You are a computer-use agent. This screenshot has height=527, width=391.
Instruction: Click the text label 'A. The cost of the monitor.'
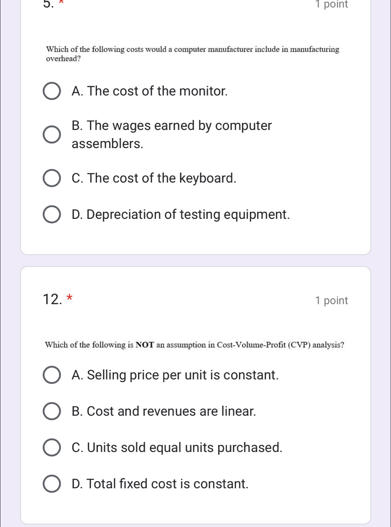[x=149, y=91]
